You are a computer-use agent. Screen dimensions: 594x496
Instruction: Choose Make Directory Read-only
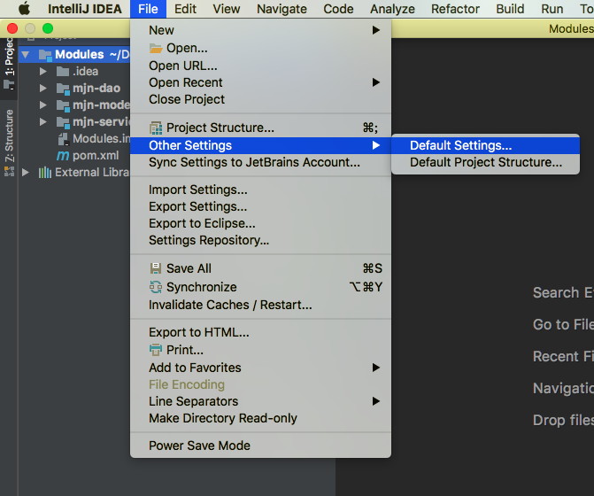260,418
